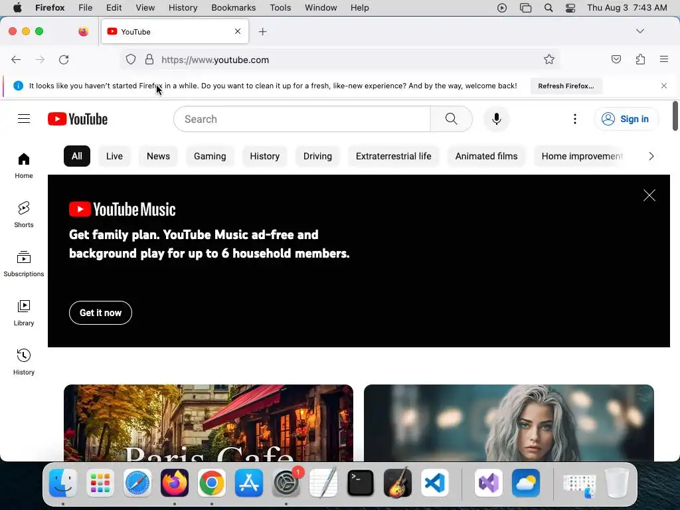This screenshot has height=510, width=680.
Task: Click the site security padlock icon
Action: point(149,59)
